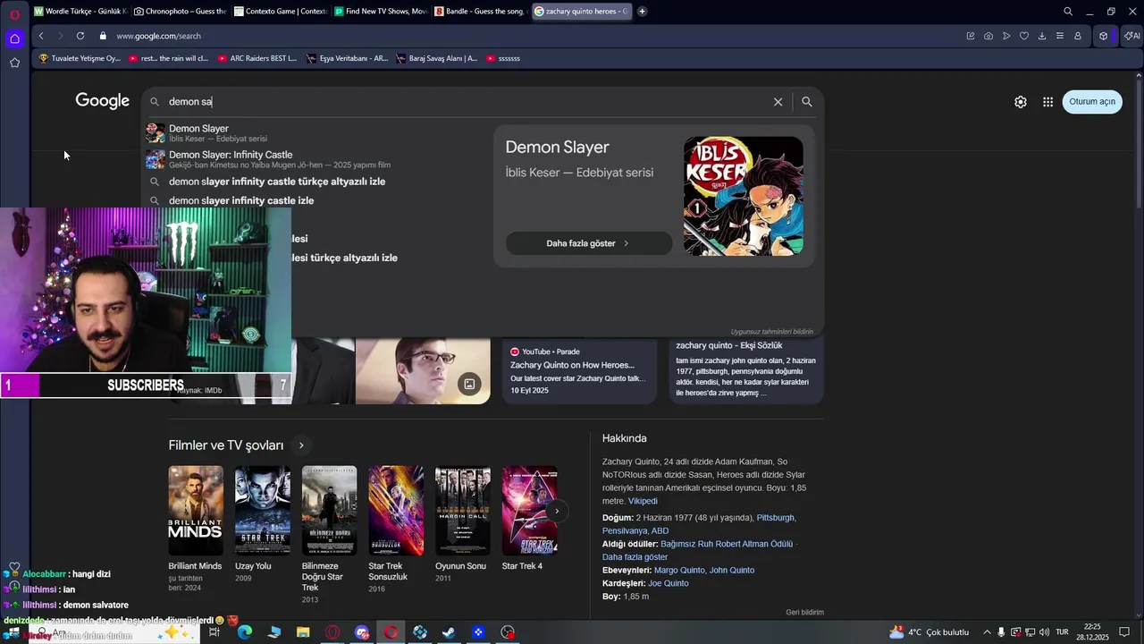Go to the Google logo homepage

(x=103, y=101)
